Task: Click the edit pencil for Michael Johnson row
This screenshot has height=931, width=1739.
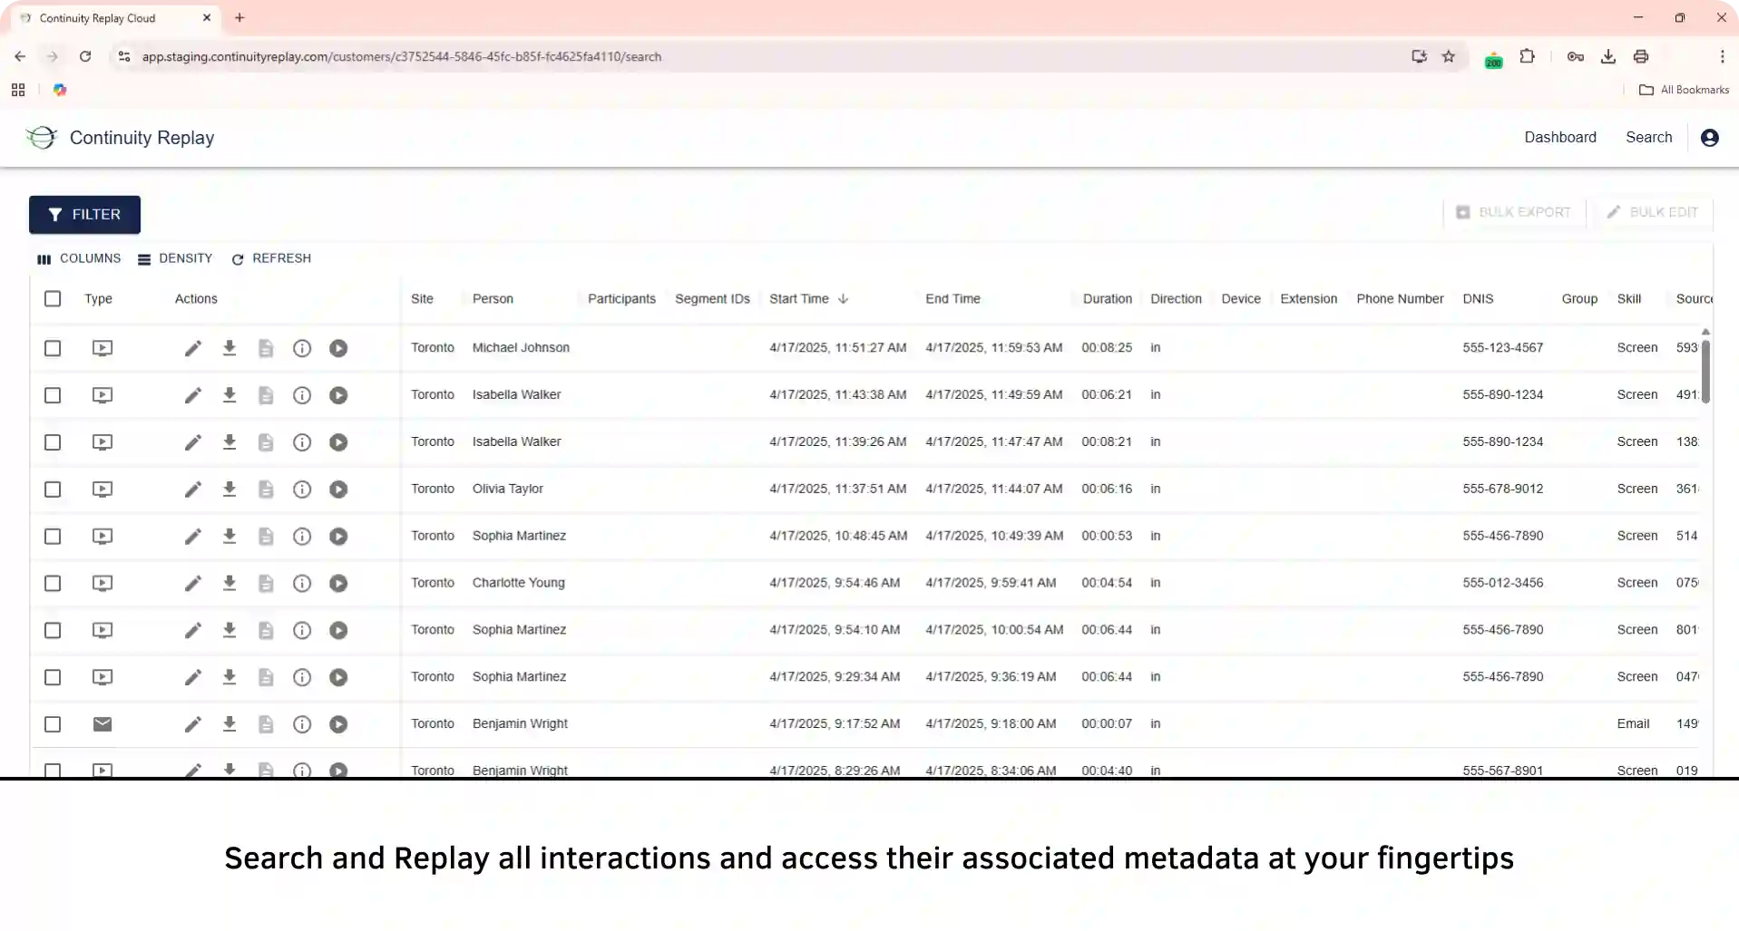Action: tap(192, 348)
